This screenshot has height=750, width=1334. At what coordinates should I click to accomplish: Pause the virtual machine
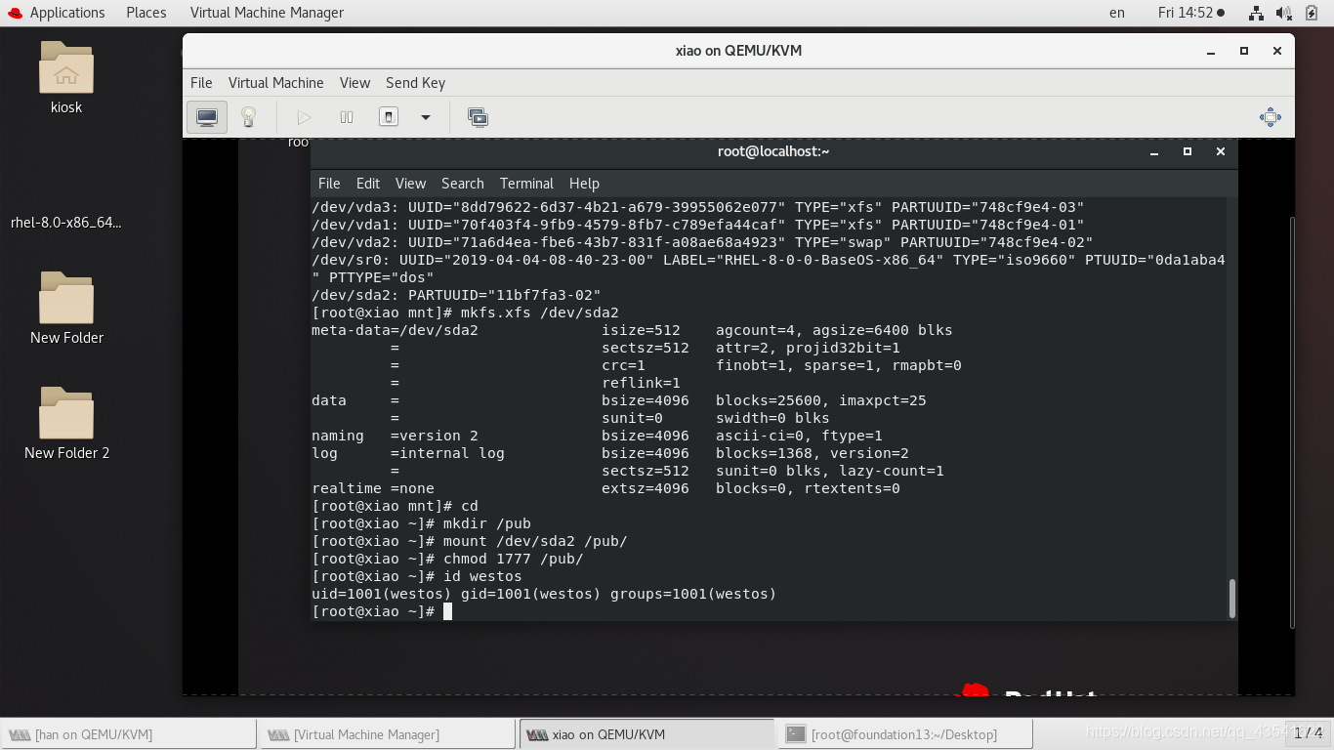[347, 117]
